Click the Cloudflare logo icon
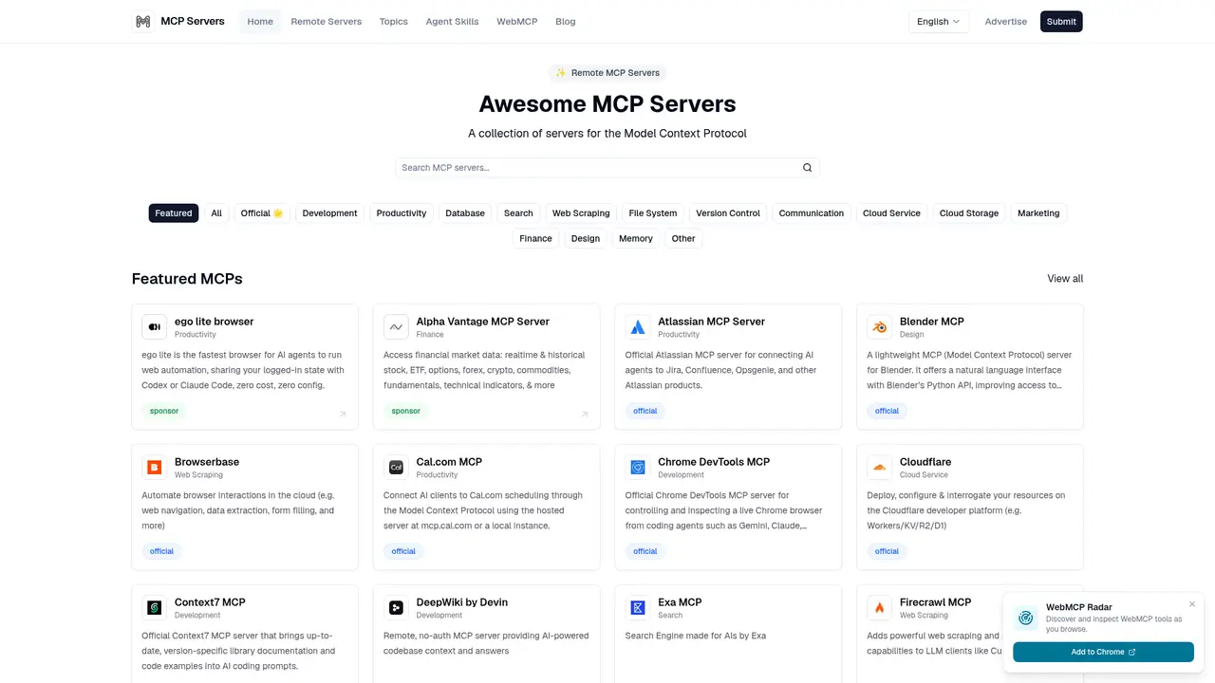The image size is (1215, 683). [x=880, y=468]
